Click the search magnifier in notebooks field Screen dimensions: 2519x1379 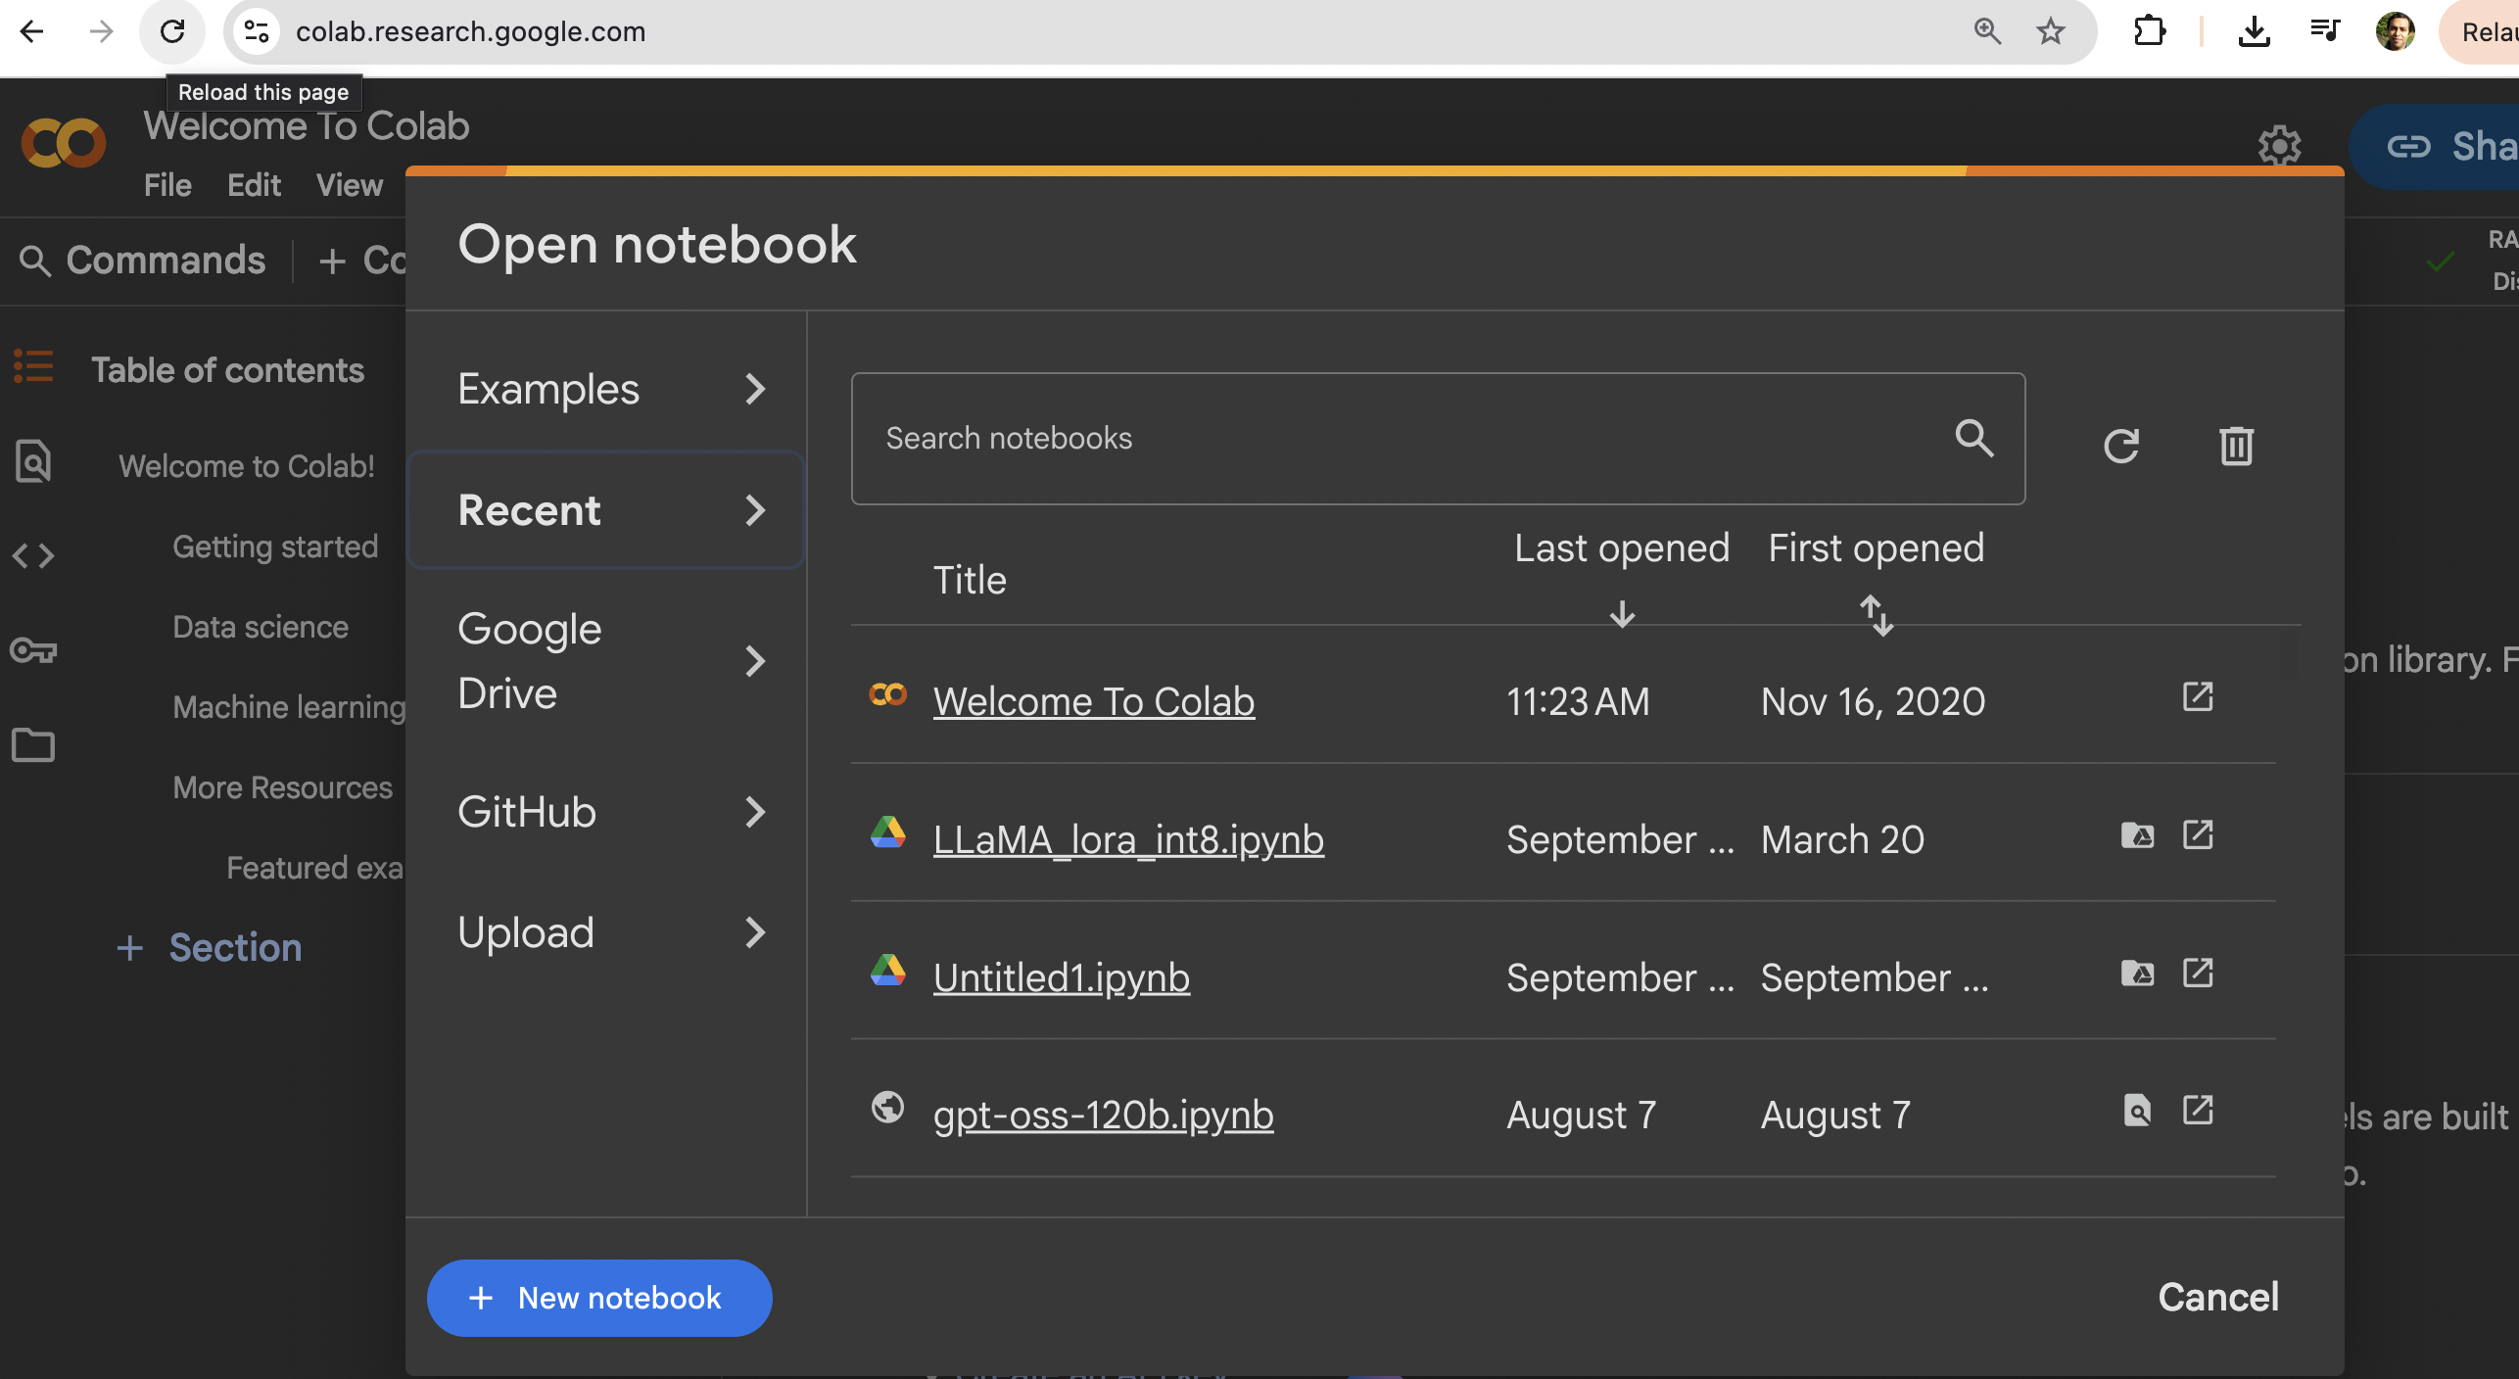pos(1973,438)
